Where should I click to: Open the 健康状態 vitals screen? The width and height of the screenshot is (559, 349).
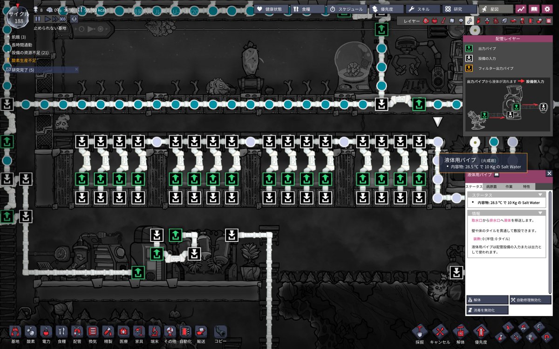(x=272, y=9)
